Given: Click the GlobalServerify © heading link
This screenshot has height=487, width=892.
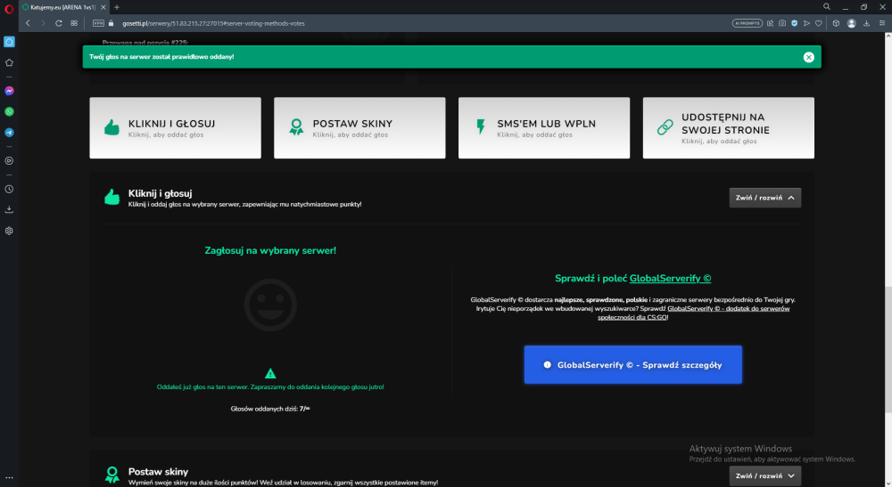Looking at the screenshot, I should [x=670, y=278].
